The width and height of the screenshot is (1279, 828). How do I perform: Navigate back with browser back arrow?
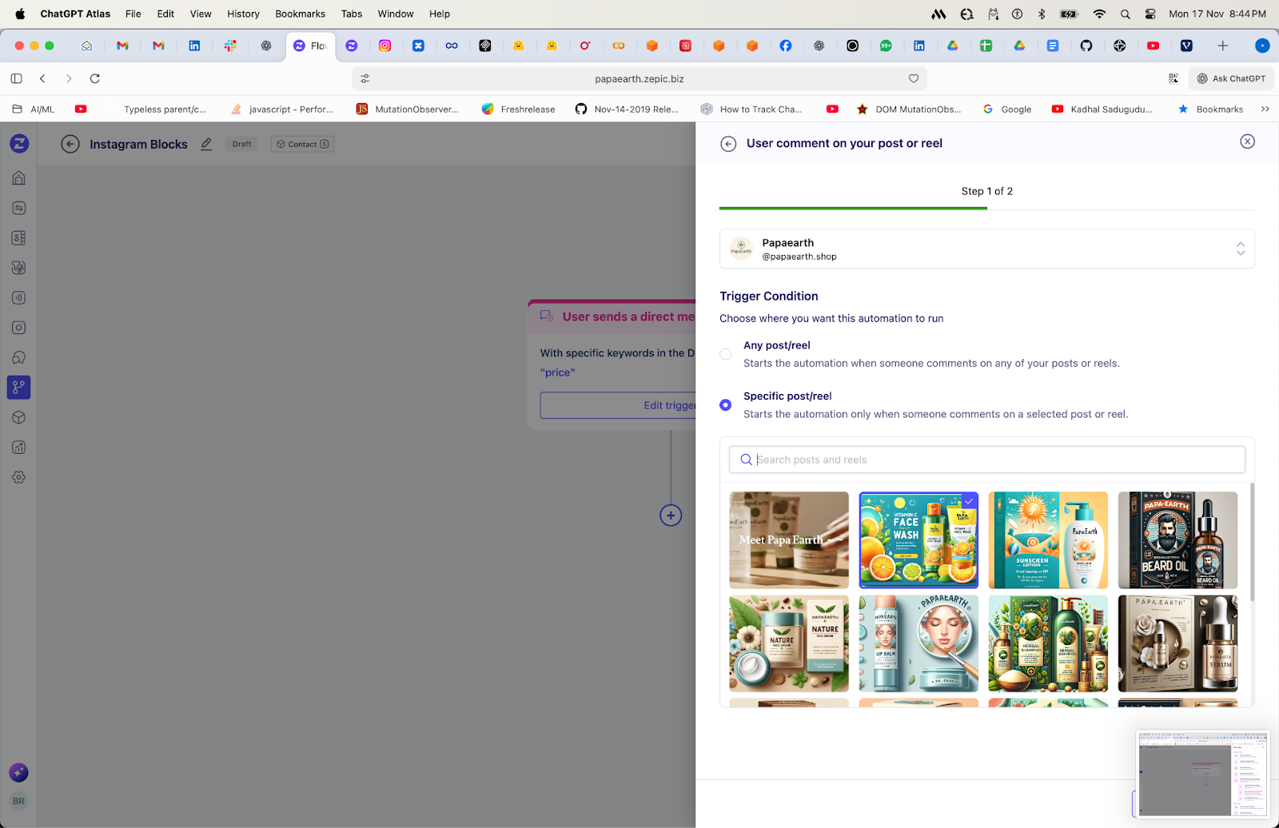pos(43,78)
